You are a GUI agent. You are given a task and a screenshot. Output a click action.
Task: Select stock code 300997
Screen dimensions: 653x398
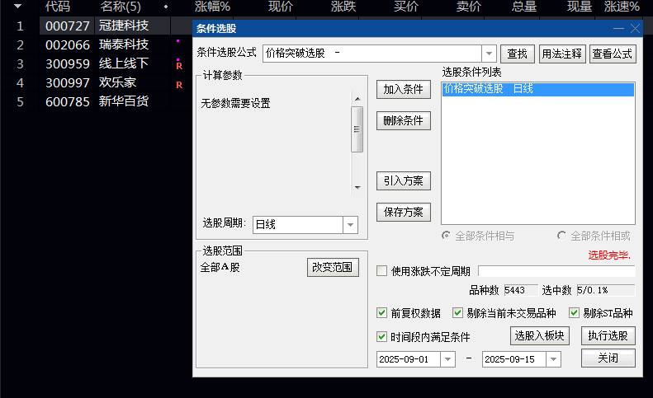pos(68,82)
